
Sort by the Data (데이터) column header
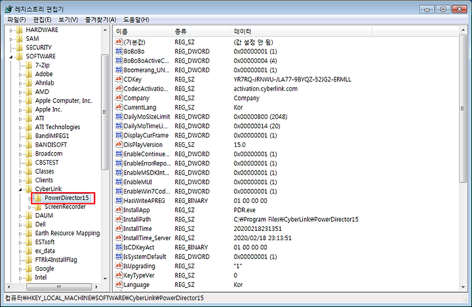302,31
